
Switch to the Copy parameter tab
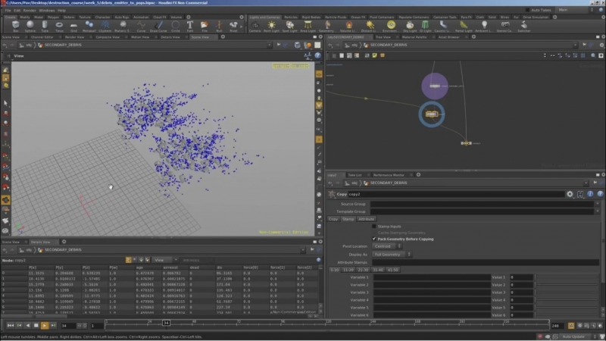pos(333,219)
